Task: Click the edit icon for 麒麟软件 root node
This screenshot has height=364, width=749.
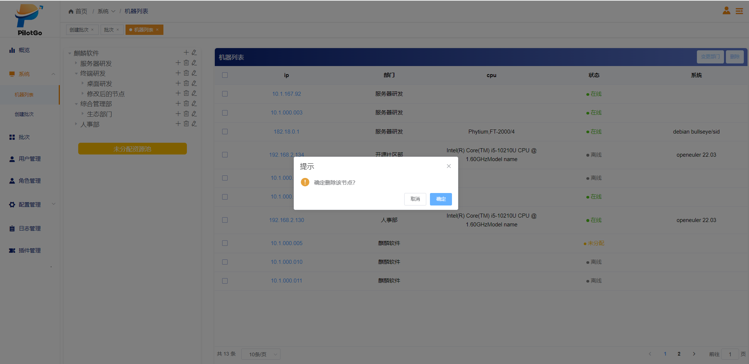Action: pos(194,53)
